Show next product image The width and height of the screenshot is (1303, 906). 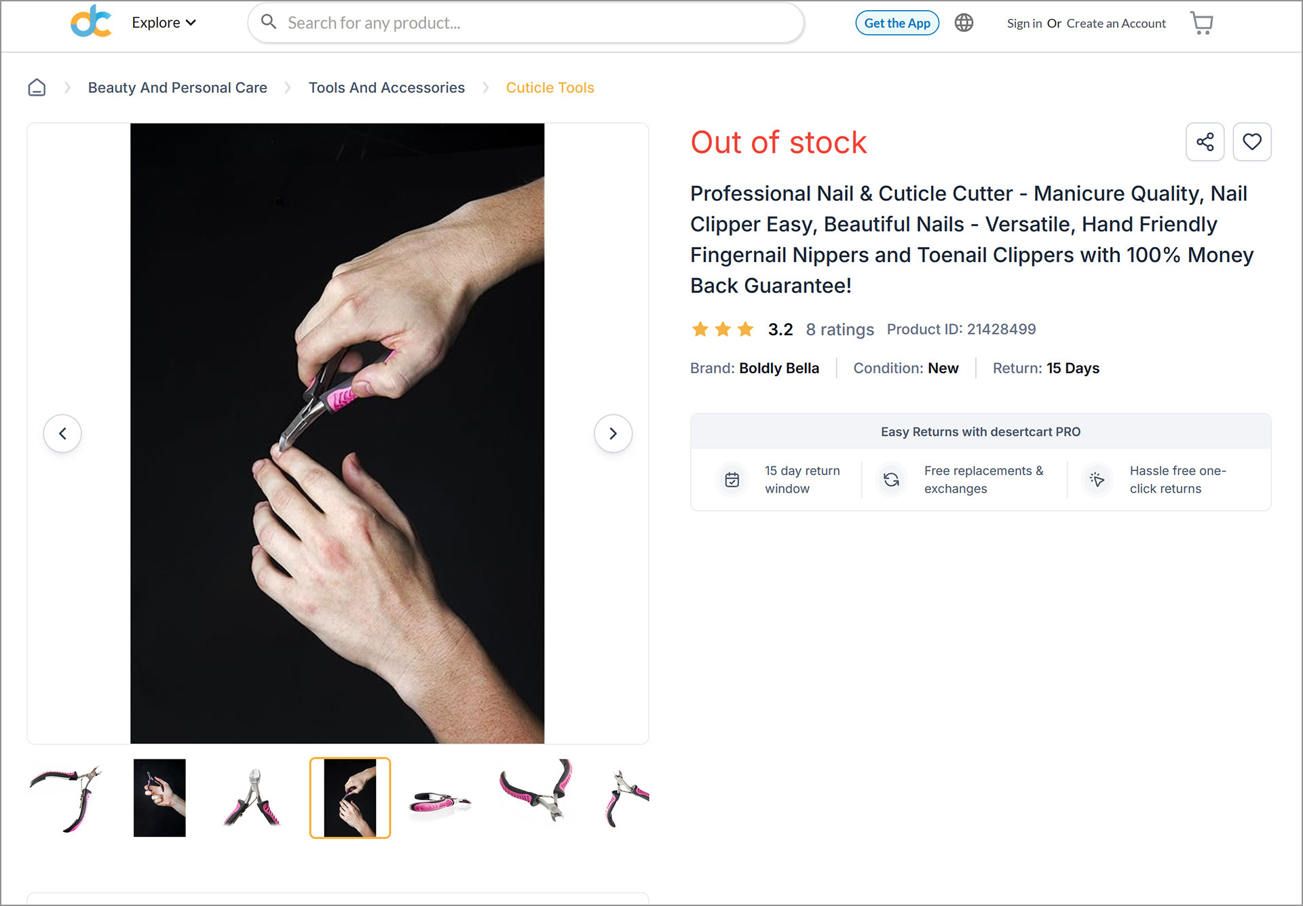613,433
